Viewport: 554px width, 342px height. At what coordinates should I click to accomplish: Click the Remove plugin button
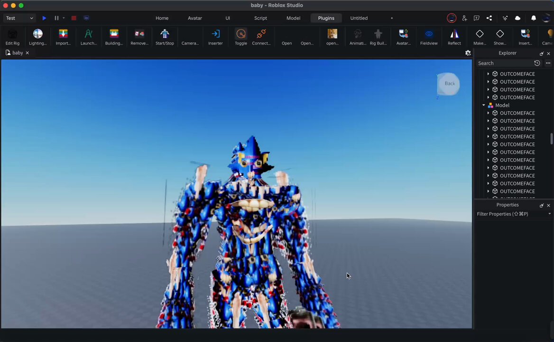pyautogui.click(x=139, y=37)
